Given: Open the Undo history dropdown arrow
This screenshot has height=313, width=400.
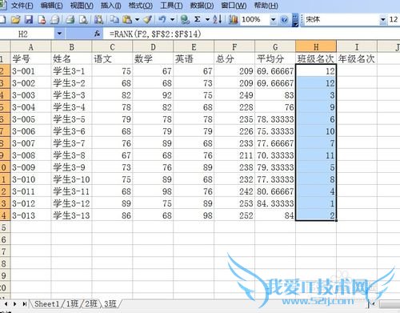Looking at the screenshot, I should (x=172, y=19).
